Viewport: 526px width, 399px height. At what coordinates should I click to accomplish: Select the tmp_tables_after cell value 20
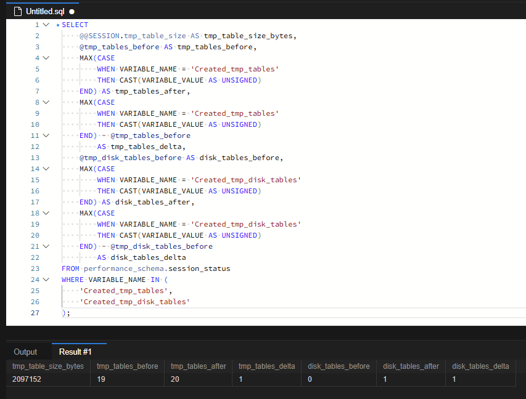(199, 379)
